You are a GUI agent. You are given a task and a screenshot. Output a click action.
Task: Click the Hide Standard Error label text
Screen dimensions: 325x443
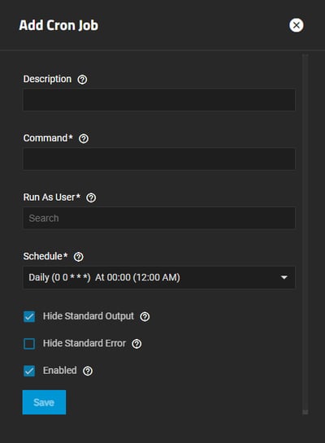[84, 343]
